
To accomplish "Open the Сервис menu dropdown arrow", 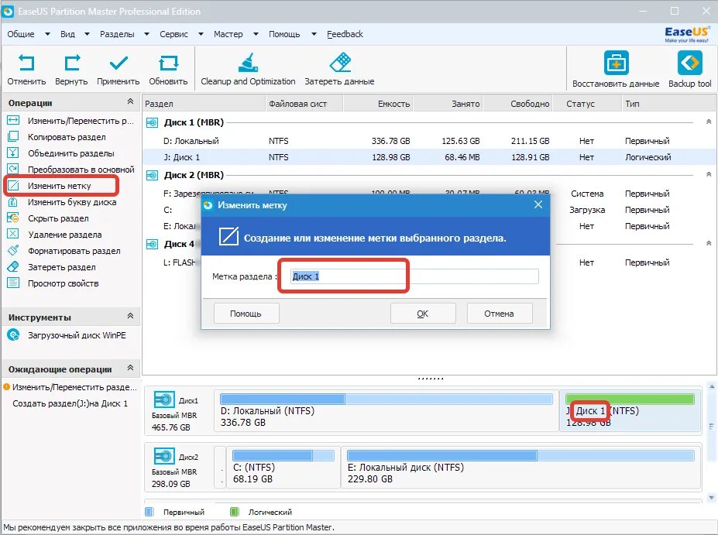I will click(x=201, y=34).
